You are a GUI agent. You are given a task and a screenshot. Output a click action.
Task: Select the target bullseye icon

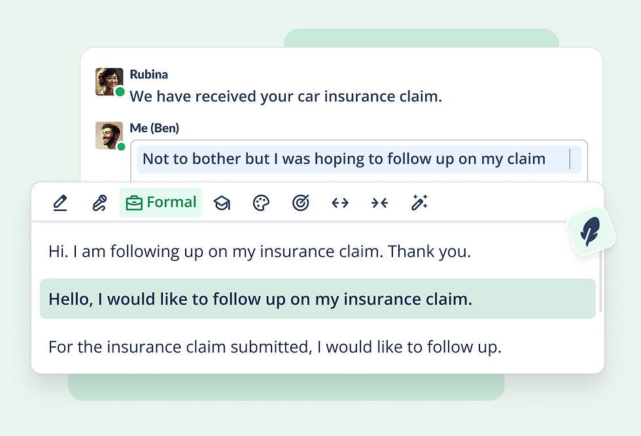click(x=300, y=203)
